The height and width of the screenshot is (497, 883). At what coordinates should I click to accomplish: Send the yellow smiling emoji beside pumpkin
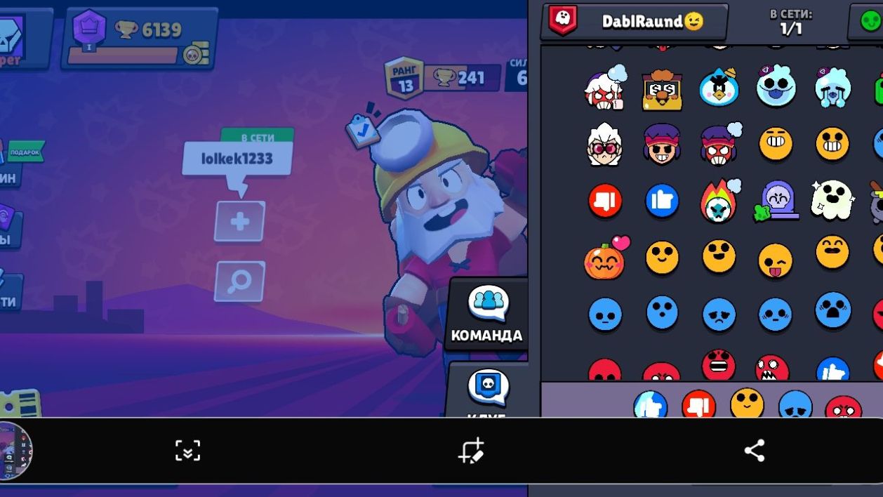662,258
